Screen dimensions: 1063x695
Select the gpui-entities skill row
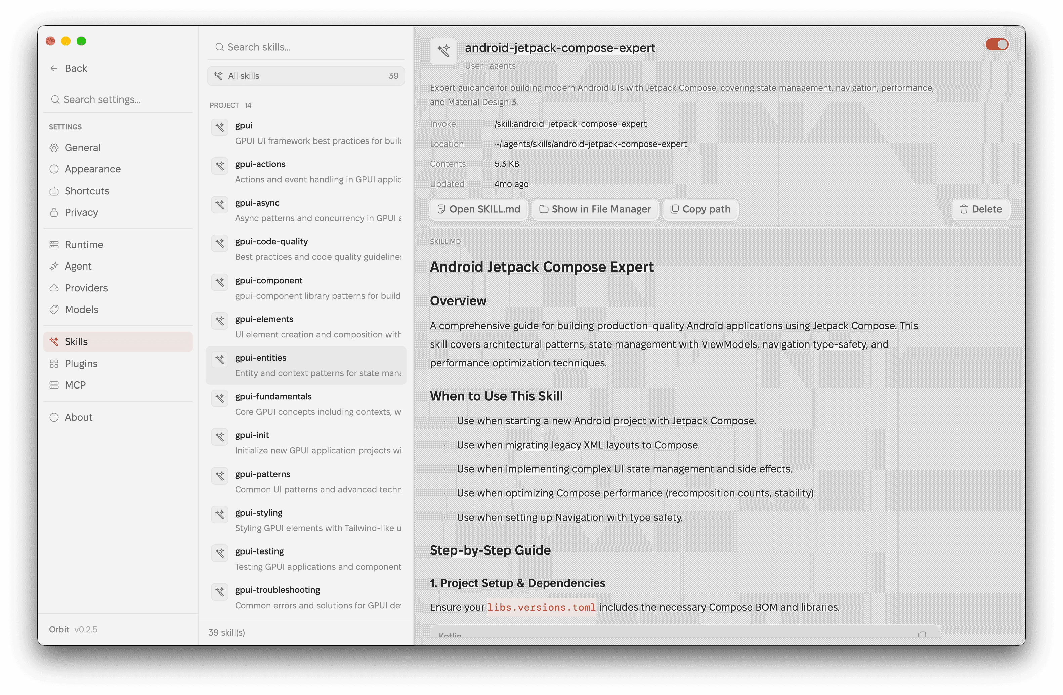306,365
